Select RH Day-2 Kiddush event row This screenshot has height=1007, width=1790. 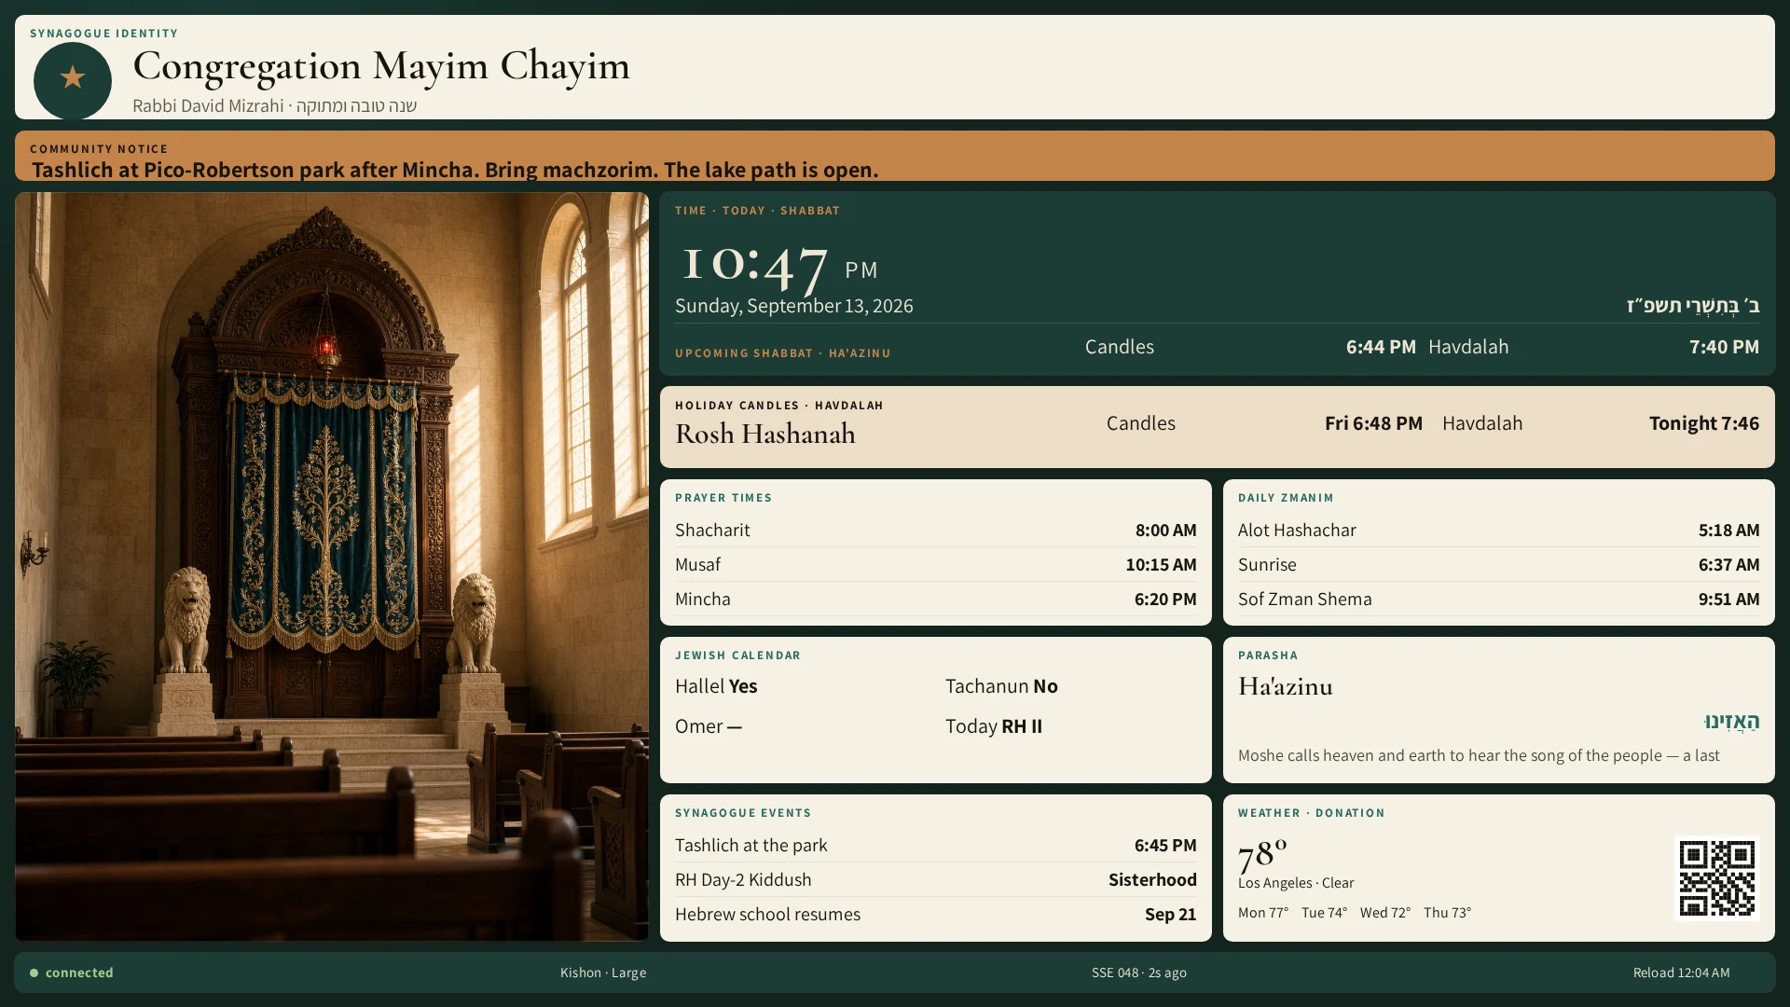(x=936, y=879)
